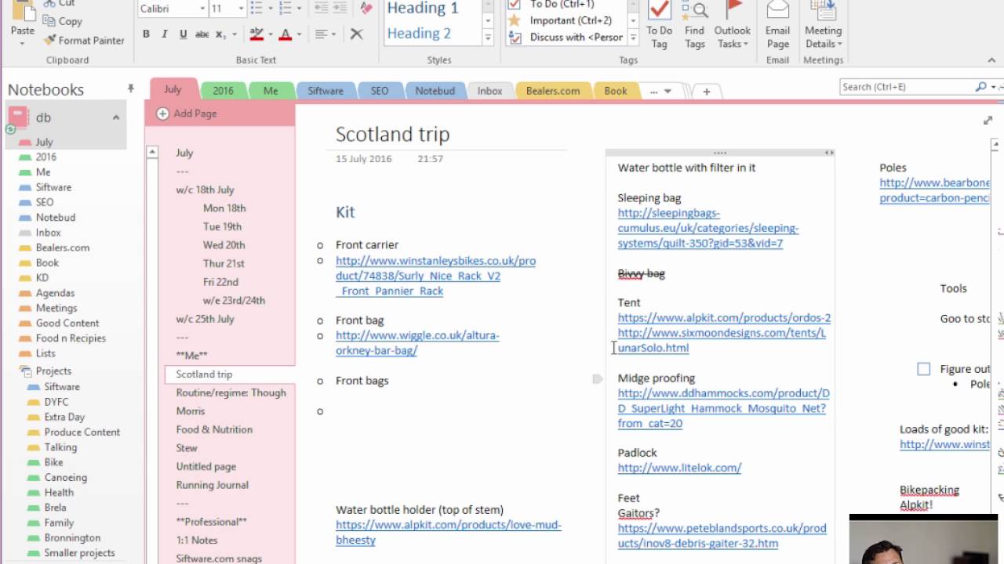Viewport: 1004px width, 564px height.
Task: Increase indent of the paragraph
Action: click(340, 9)
